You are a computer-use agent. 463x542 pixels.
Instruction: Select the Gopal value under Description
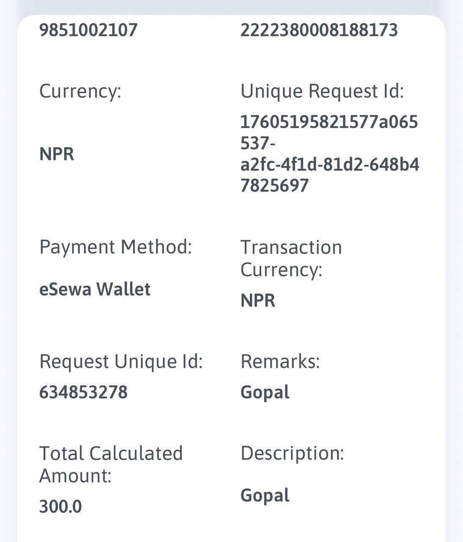(x=265, y=495)
